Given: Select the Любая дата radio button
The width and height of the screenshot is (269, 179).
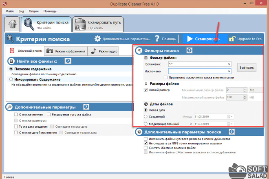Looking at the screenshot, I should 146,110.
